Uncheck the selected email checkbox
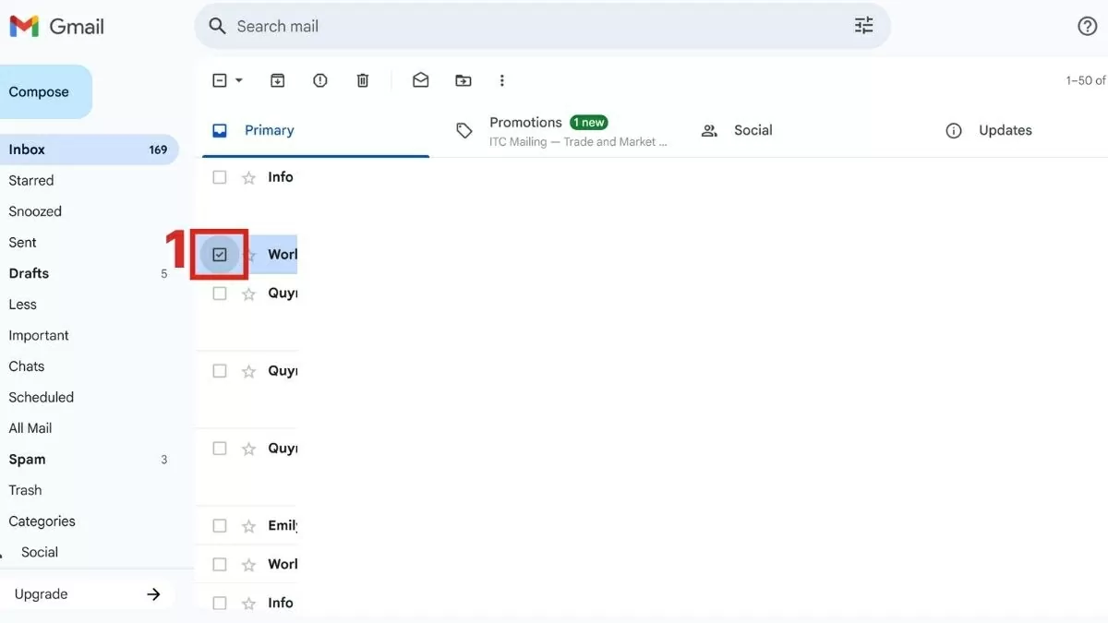Image resolution: width=1108 pixels, height=623 pixels. pos(220,255)
